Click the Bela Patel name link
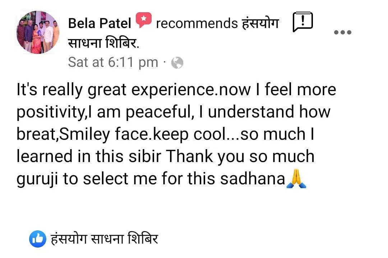The height and width of the screenshot is (258, 388). tap(100, 23)
